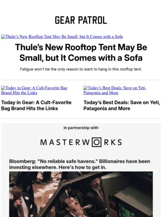The width and height of the screenshot is (162, 217).
Task: Open bold 'Today in Gear' article headline
Action: point(36,105)
